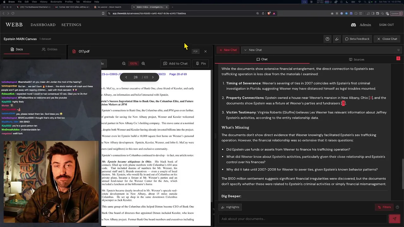Go to next PDF page

pyautogui.click(x=153, y=77)
